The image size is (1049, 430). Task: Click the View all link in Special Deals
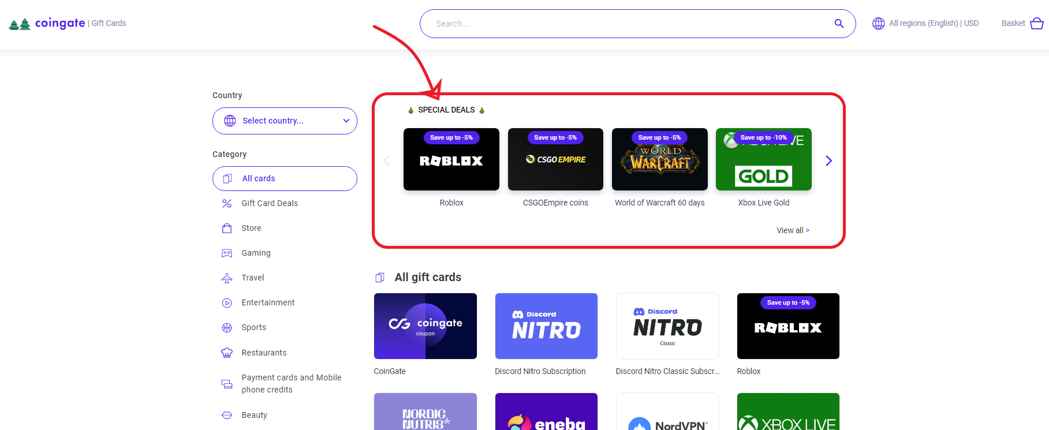(793, 230)
